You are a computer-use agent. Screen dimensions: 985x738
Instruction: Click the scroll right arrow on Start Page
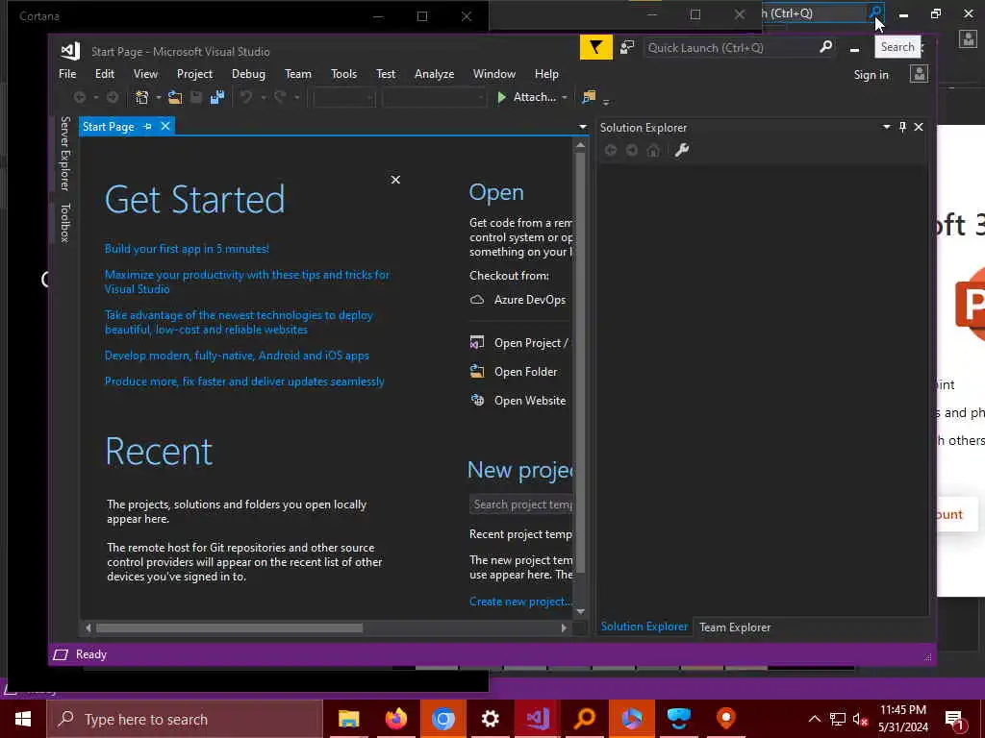(x=564, y=627)
